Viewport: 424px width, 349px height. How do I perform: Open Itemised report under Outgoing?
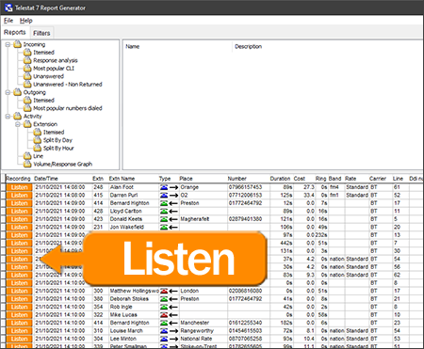pos(43,101)
